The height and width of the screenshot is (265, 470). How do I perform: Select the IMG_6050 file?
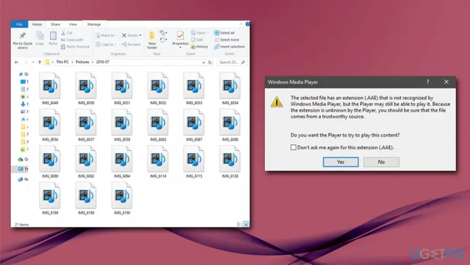[x=86, y=88]
